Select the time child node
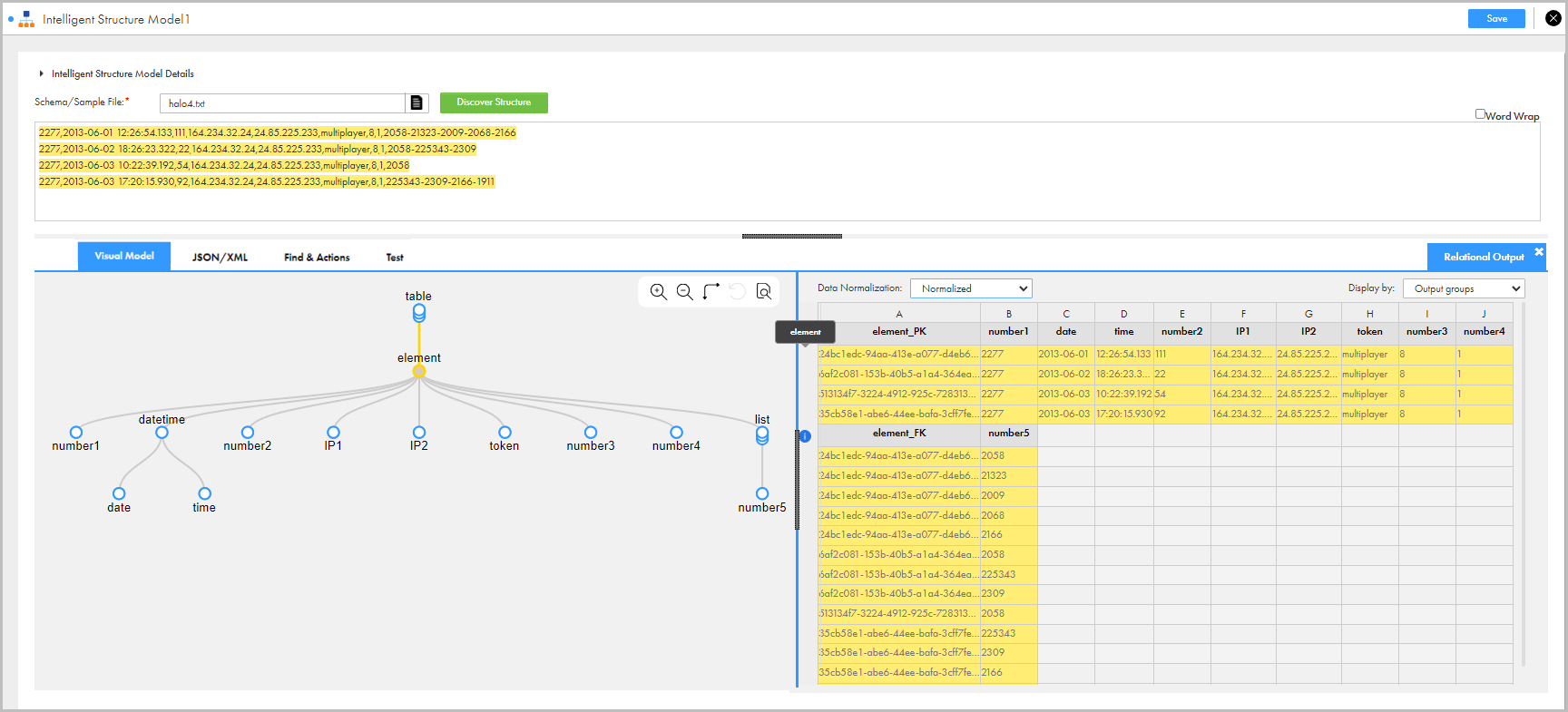Viewport: 1568px width, 712px height. tap(204, 494)
